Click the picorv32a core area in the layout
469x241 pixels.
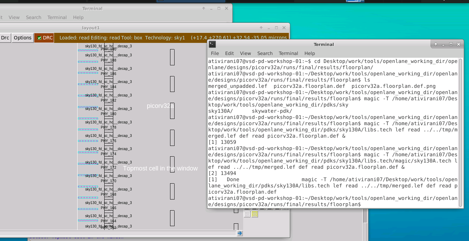[160, 105]
